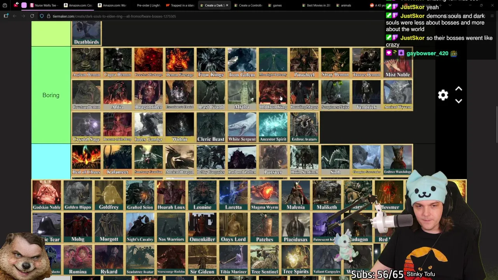This screenshot has height=280, width=498.
Task: Pick the Godskin Noble unranked tile
Action: [x=47, y=195]
